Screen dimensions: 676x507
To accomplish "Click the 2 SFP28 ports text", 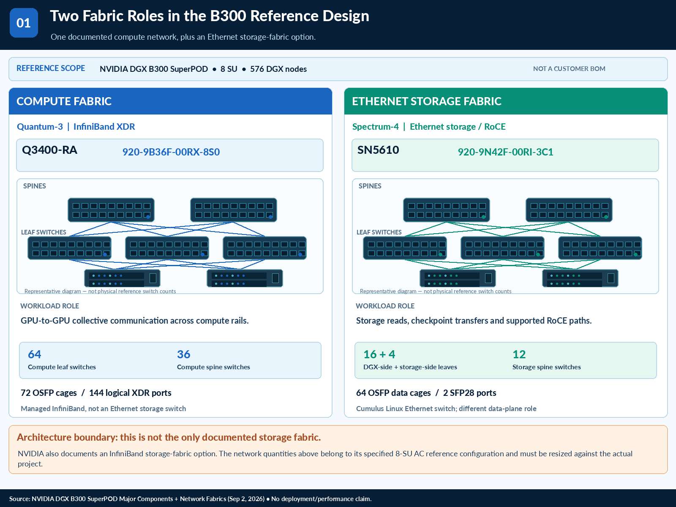I will click(x=470, y=393).
